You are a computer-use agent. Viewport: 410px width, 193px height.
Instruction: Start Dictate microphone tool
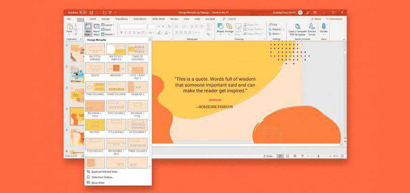point(324,28)
